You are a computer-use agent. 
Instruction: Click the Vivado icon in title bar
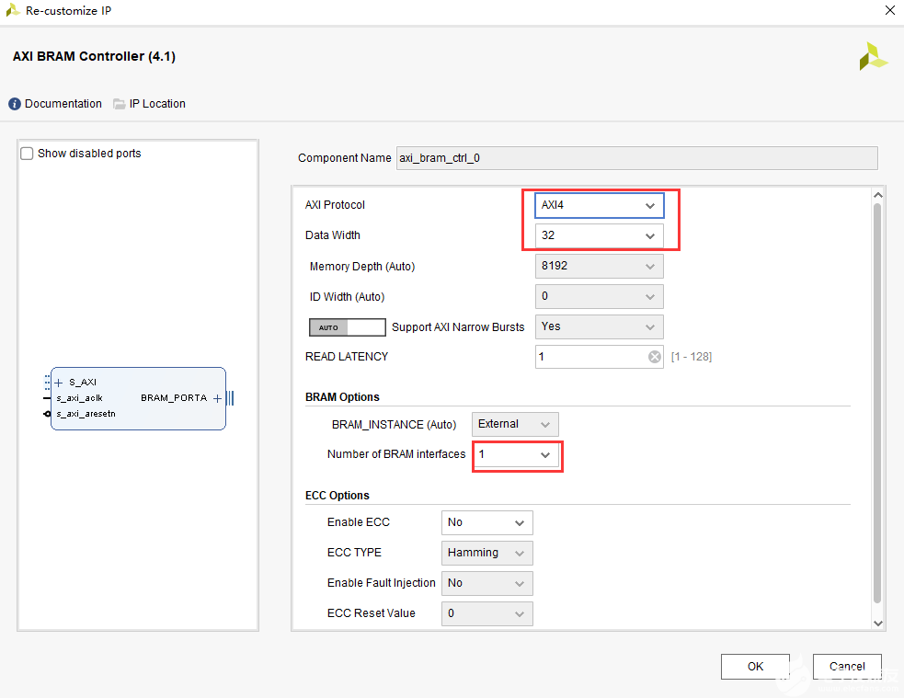coord(13,11)
